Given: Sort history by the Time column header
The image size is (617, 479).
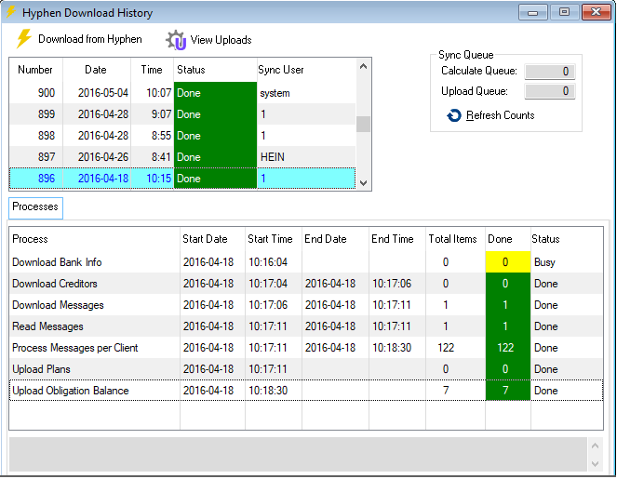Looking at the screenshot, I should (152, 70).
